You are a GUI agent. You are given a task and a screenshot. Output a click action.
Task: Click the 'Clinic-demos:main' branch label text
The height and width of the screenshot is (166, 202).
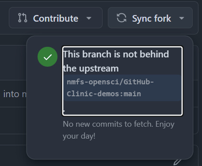pos(104,94)
